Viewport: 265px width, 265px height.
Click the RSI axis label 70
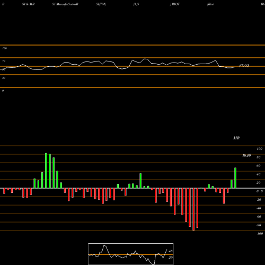pos(4,61)
